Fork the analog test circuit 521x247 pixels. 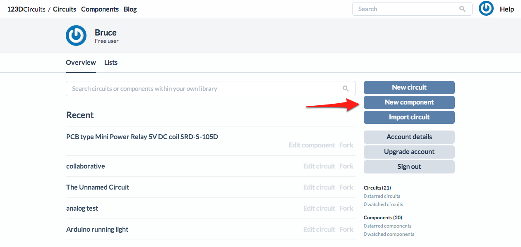(x=346, y=208)
